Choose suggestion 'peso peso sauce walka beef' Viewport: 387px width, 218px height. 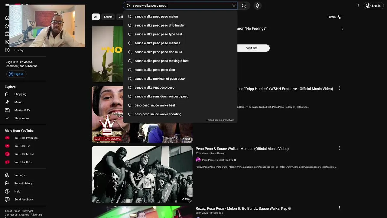(x=180, y=105)
